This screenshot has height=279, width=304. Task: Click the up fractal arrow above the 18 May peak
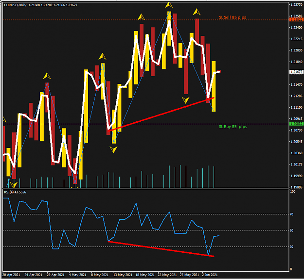[142, 17]
